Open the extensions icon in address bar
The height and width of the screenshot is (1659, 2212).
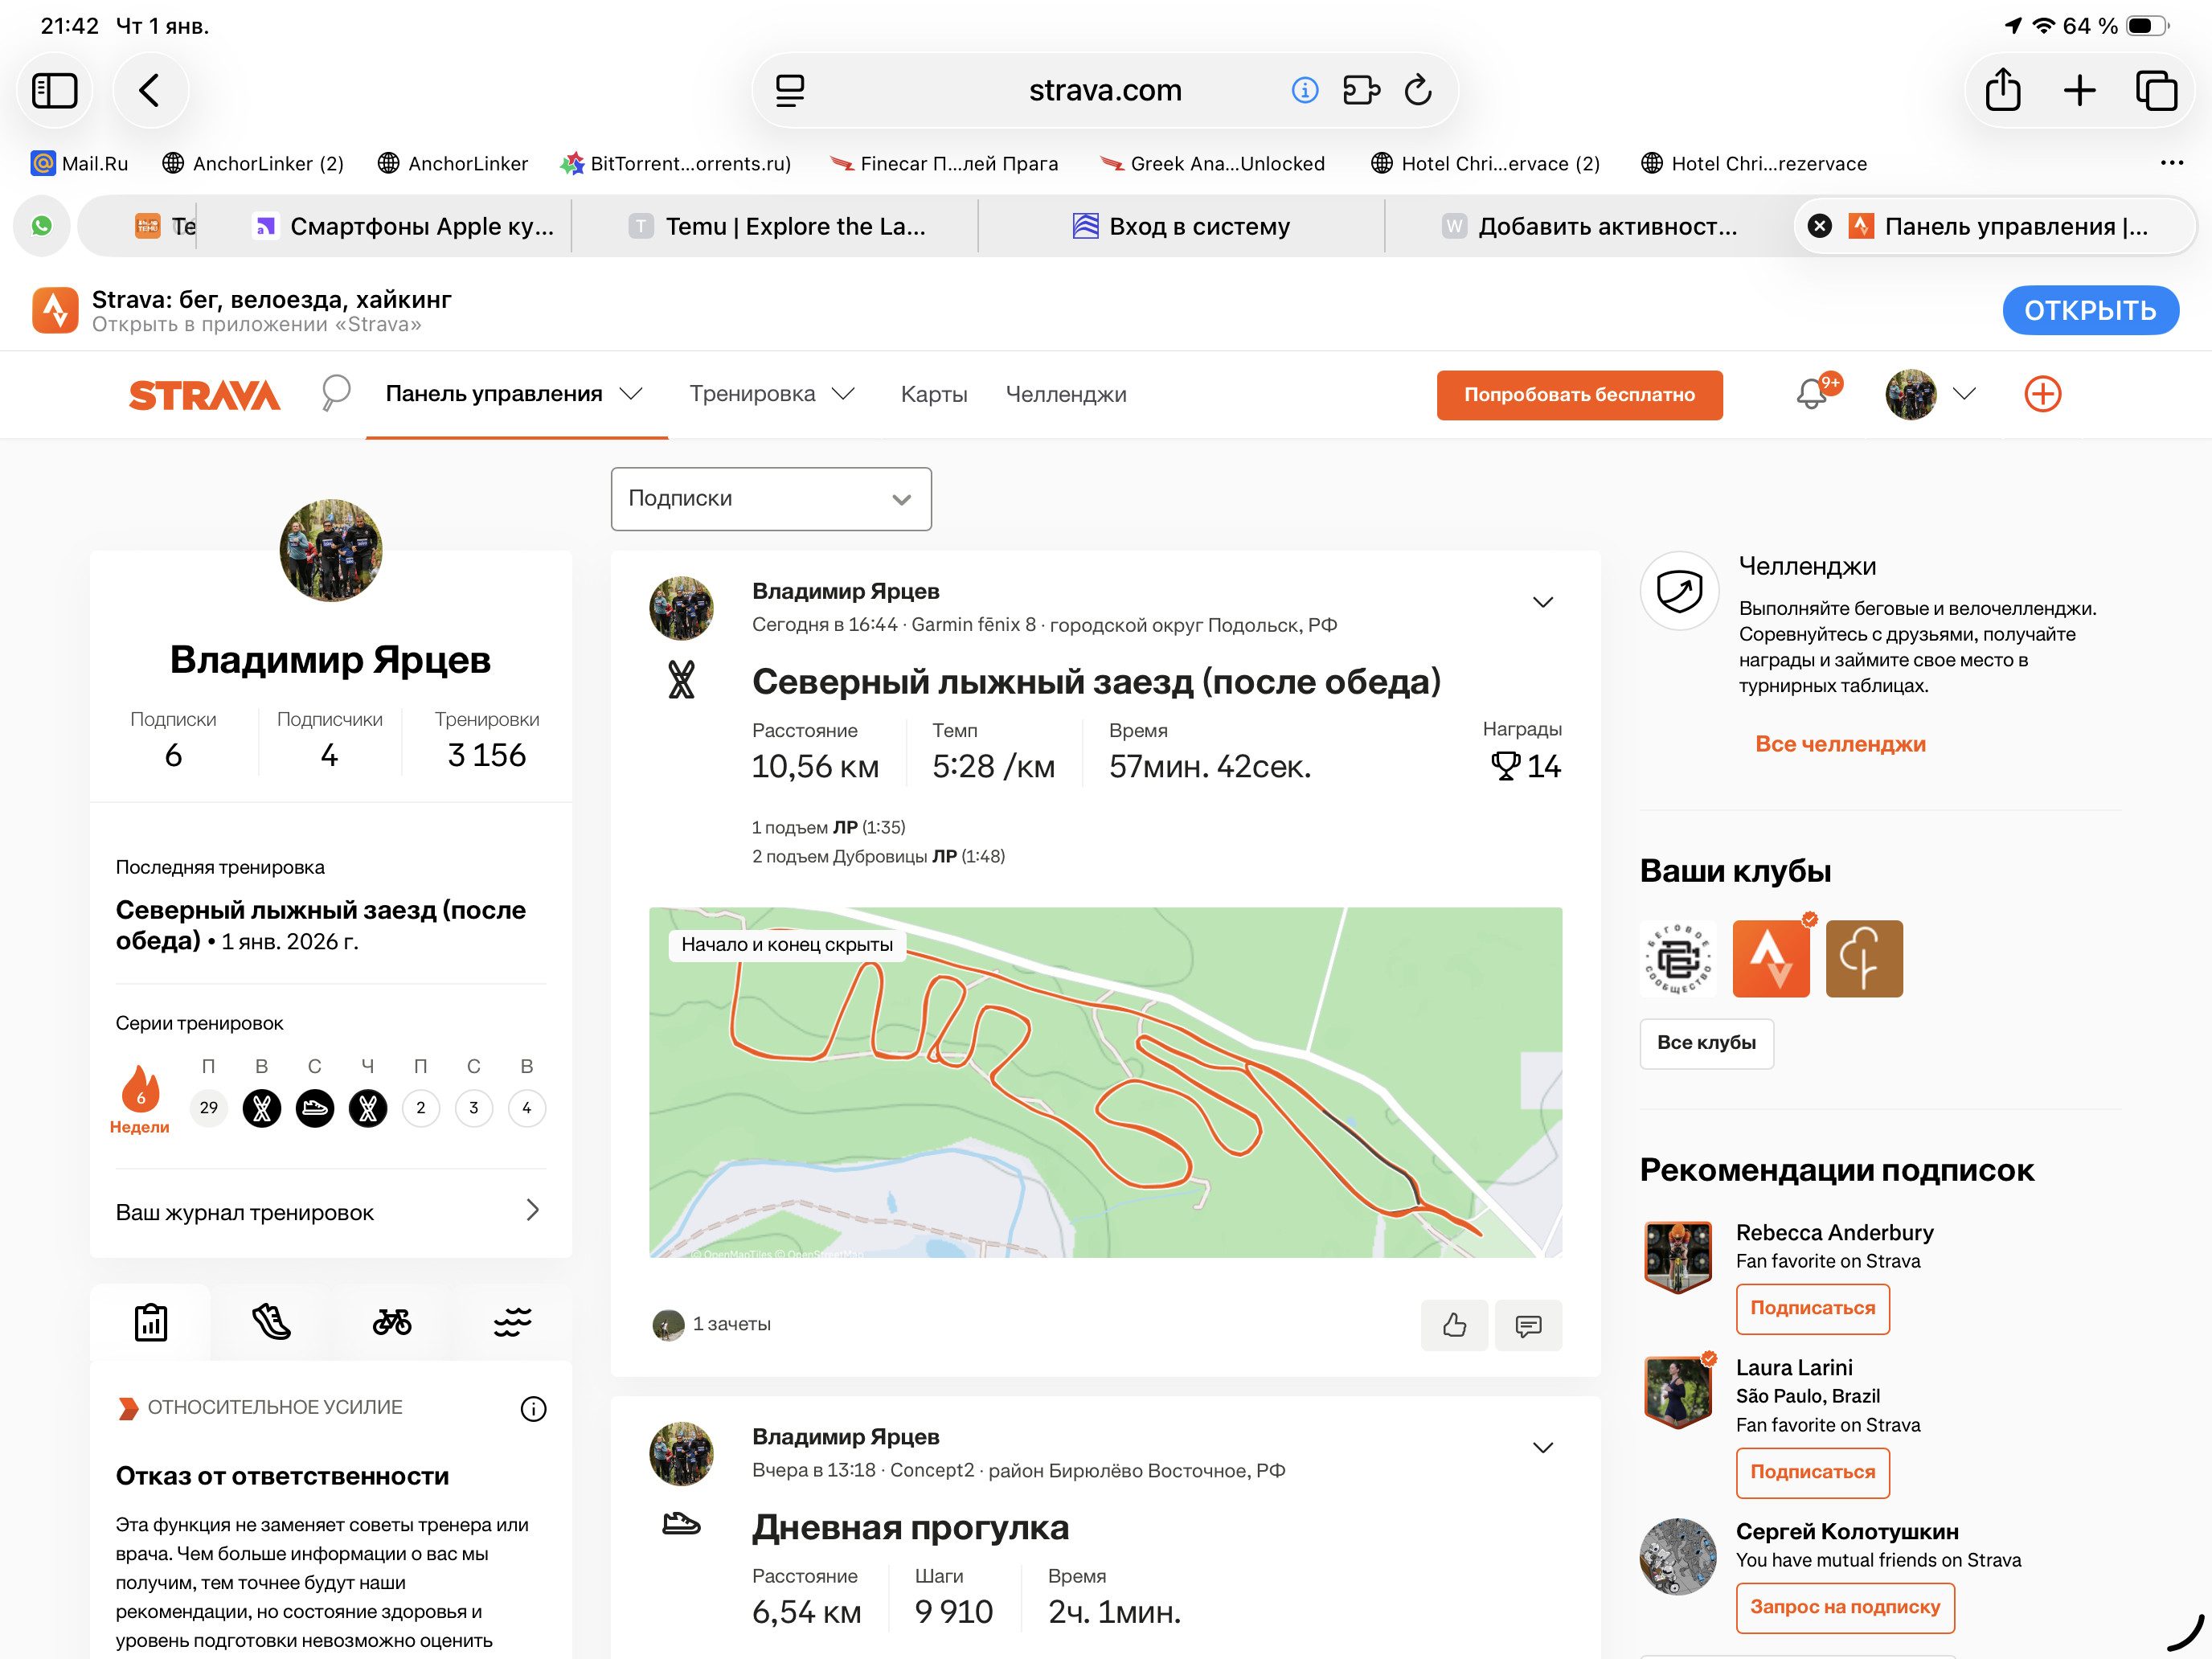pos(1361,90)
